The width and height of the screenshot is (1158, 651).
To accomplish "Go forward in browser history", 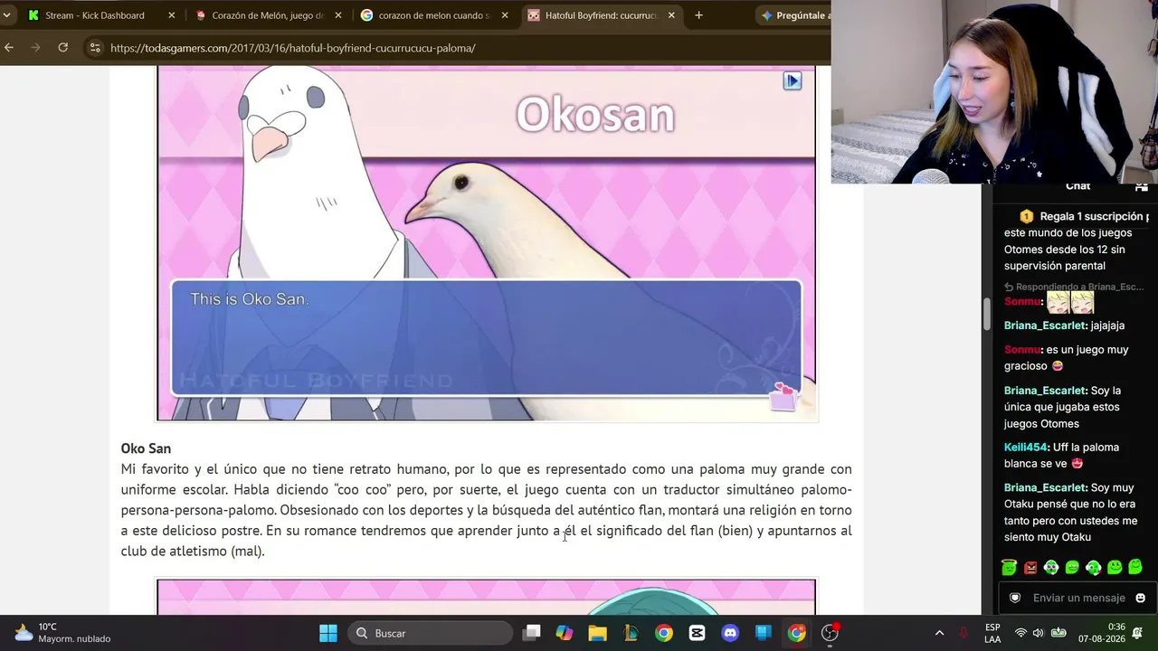I will [x=36, y=47].
